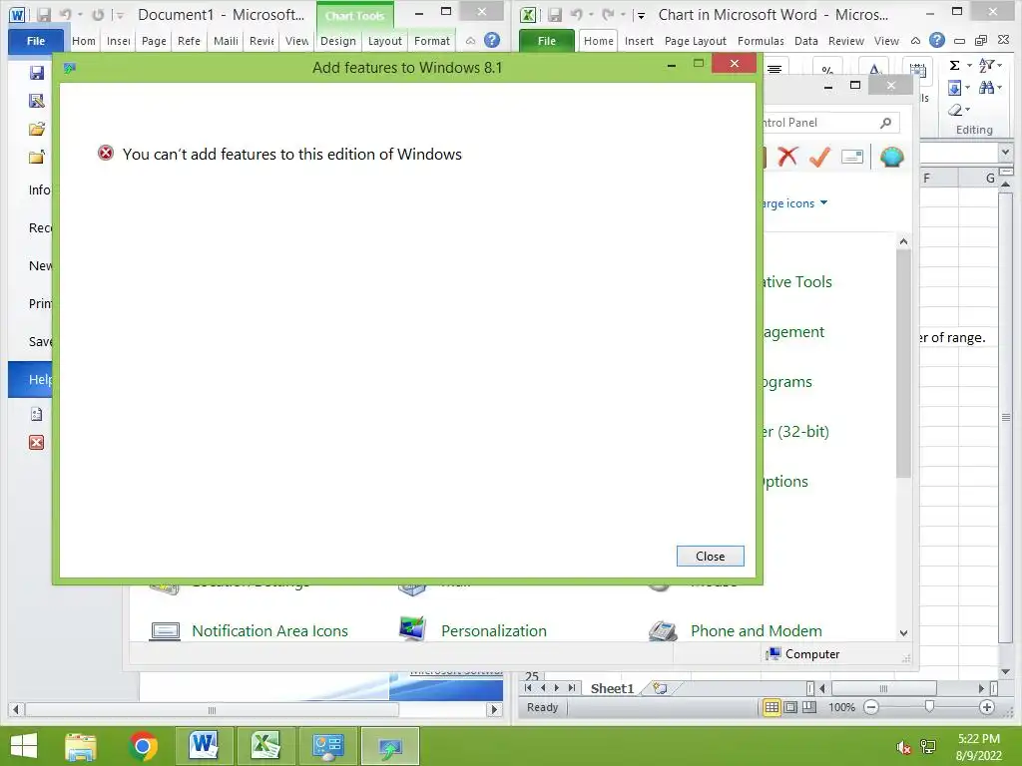The width and height of the screenshot is (1022, 766).
Task: Click Control Panel search box
Action: [x=830, y=123]
